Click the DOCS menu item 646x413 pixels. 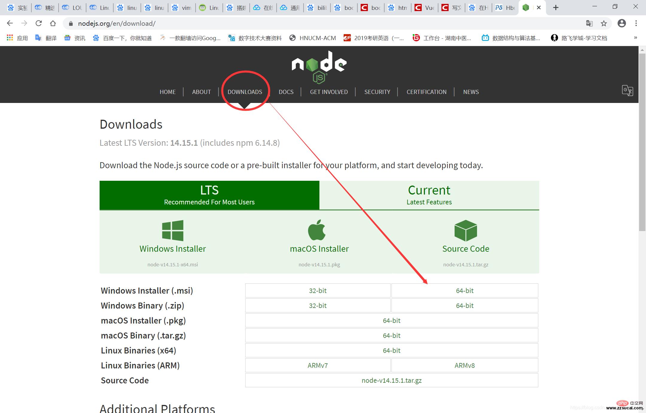tap(285, 91)
